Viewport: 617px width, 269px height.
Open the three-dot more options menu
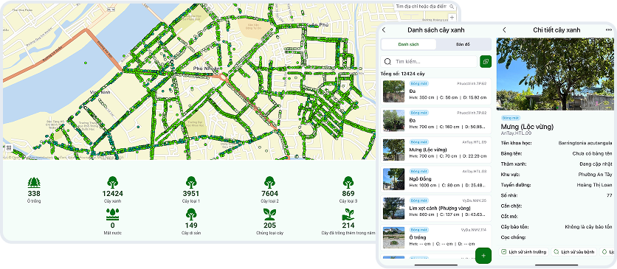tap(609, 29)
